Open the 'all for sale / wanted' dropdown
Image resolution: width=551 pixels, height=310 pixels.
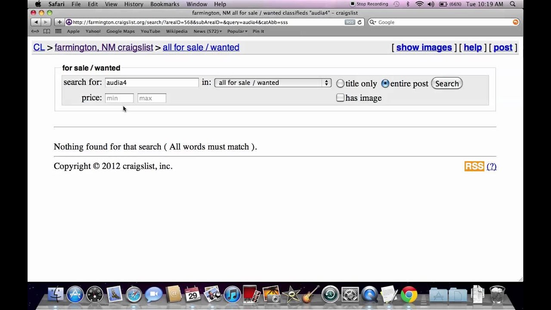click(272, 83)
